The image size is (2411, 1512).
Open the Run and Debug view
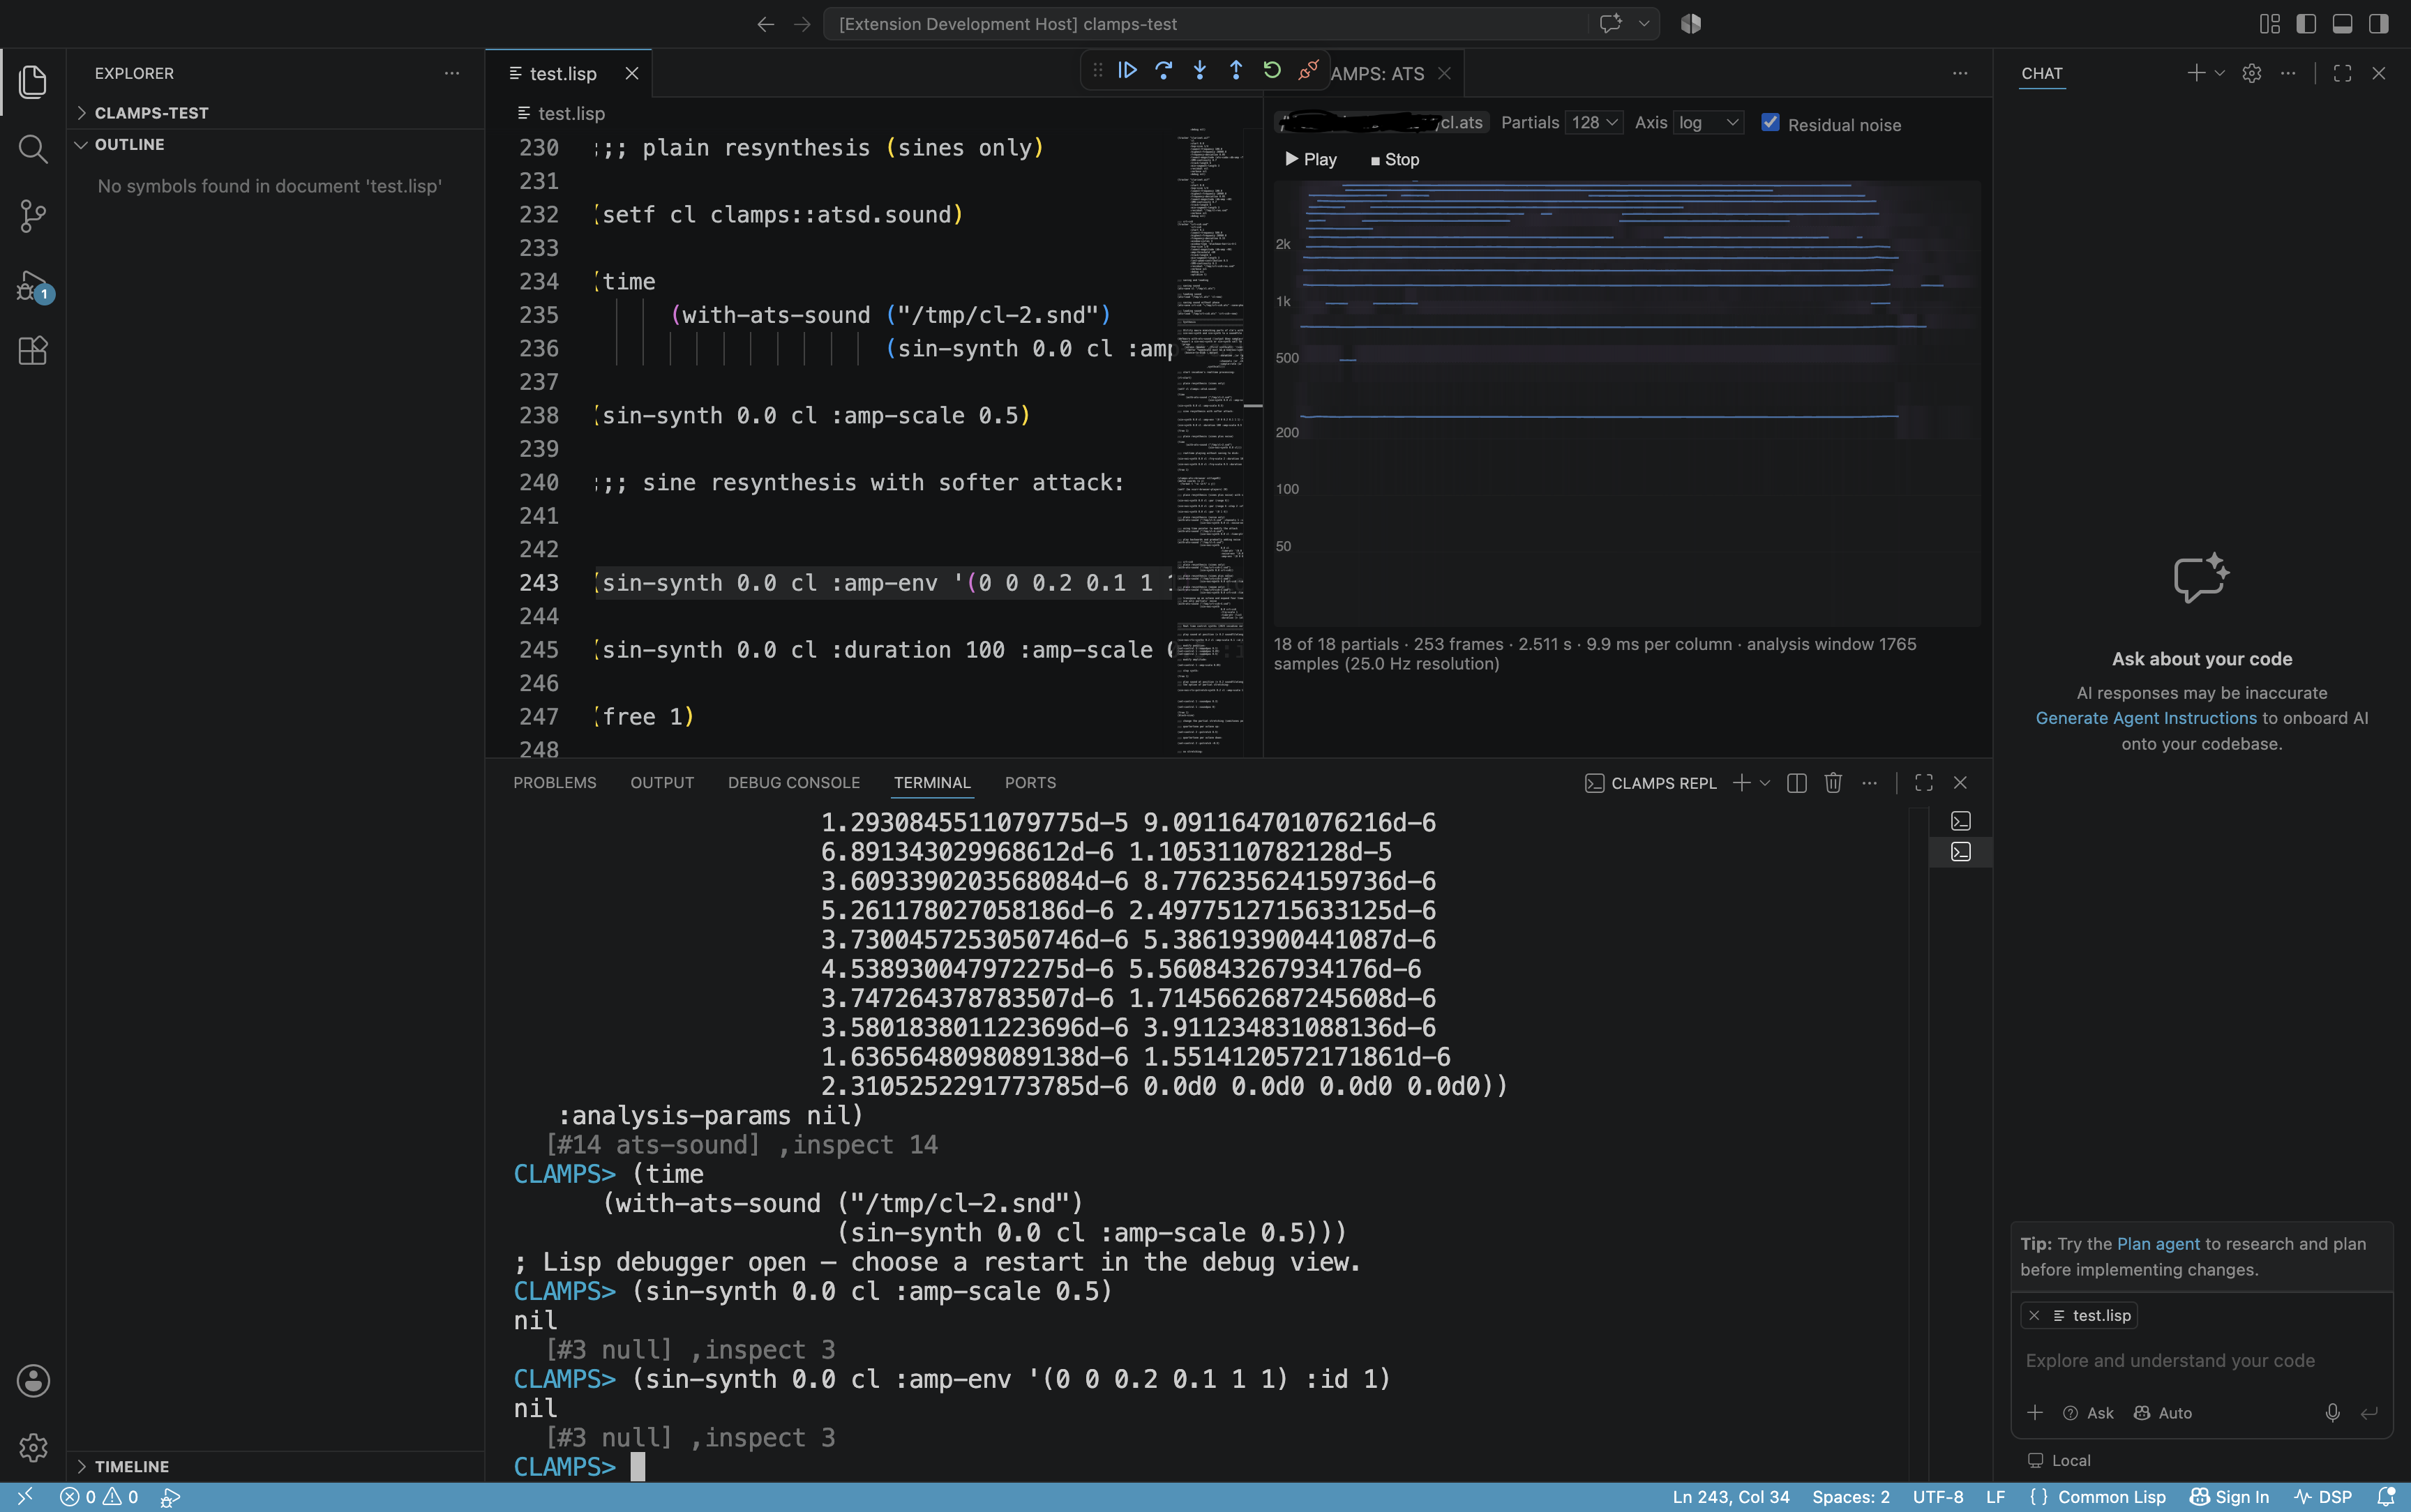click(33, 286)
